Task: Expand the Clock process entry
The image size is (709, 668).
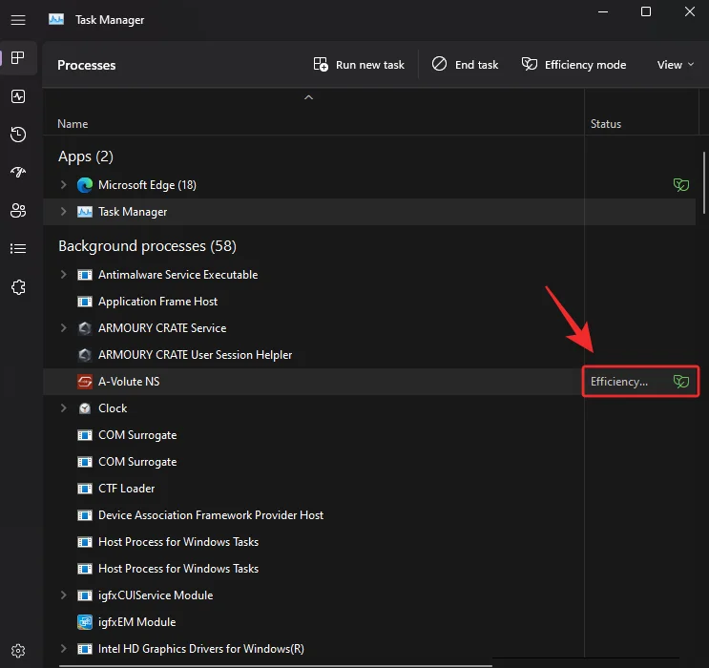Action: [x=63, y=407]
